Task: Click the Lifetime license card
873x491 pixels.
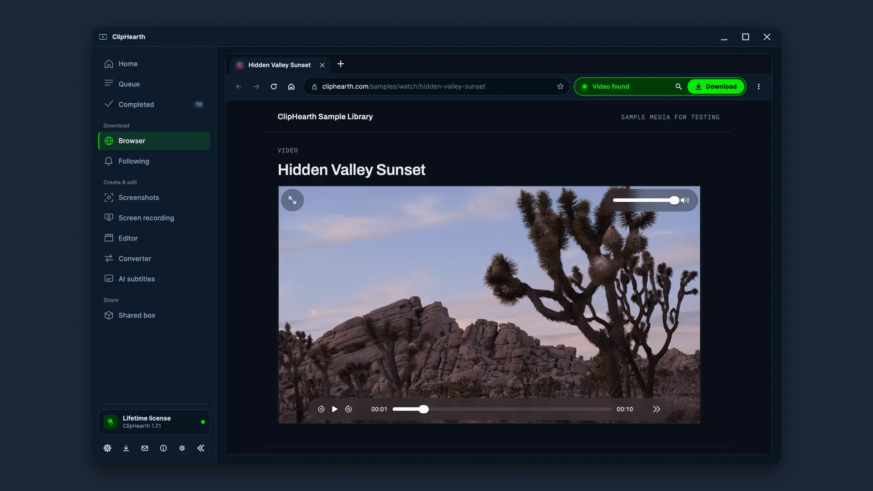Action: [x=154, y=422]
